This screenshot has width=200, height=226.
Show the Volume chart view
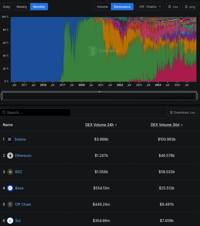coord(102,7)
